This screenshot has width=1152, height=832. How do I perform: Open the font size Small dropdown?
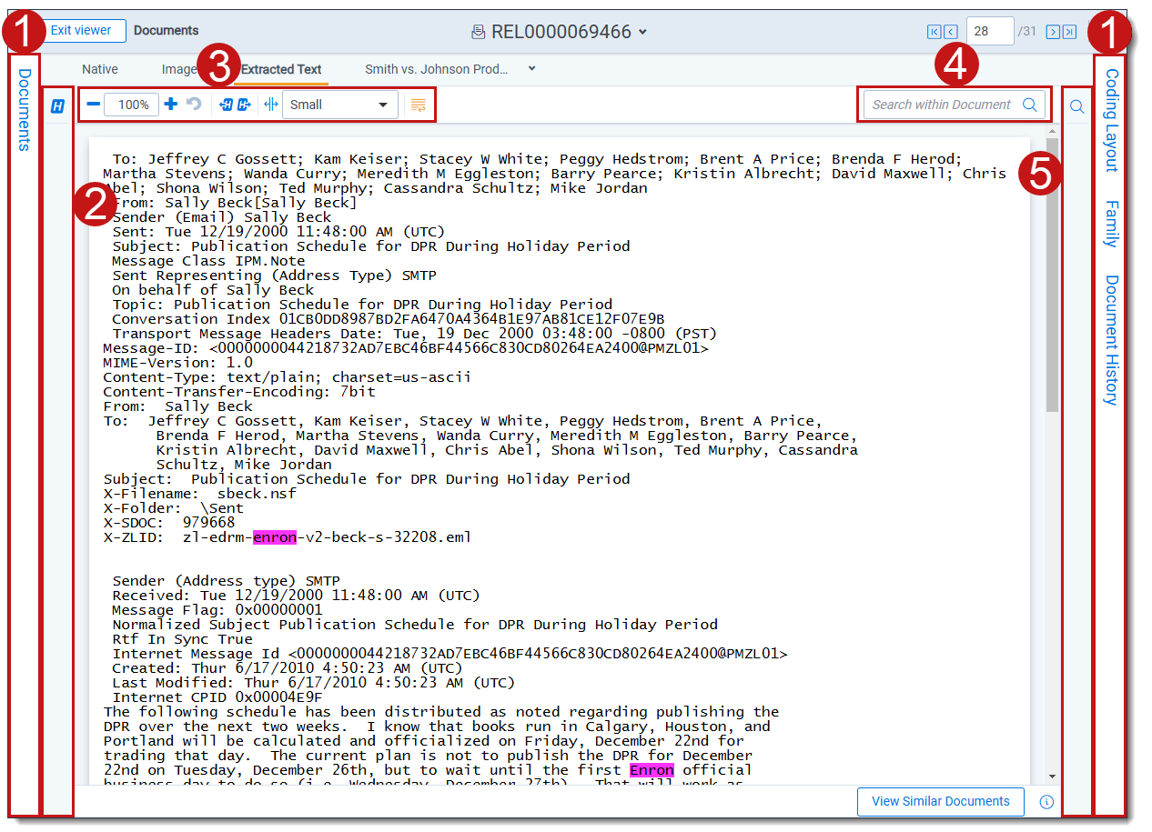(x=340, y=105)
